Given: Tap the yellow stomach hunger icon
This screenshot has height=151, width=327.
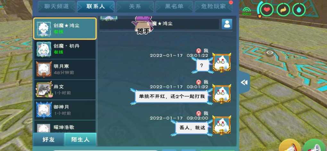Looking at the screenshot, I should pos(283,10).
